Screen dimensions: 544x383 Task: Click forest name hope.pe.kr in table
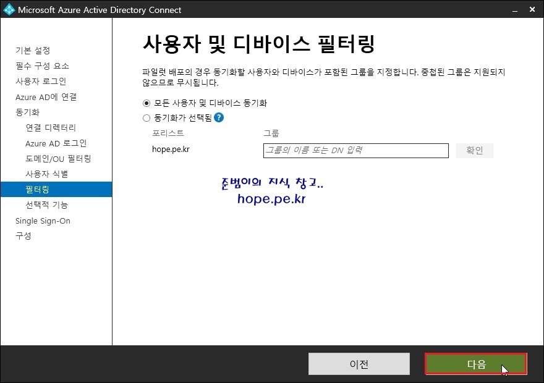171,149
